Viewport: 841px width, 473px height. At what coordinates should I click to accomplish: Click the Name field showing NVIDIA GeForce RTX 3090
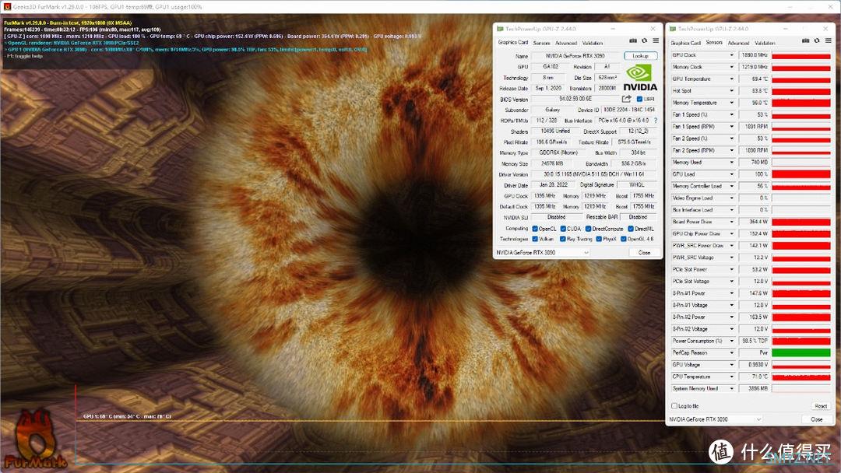pos(575,56)
